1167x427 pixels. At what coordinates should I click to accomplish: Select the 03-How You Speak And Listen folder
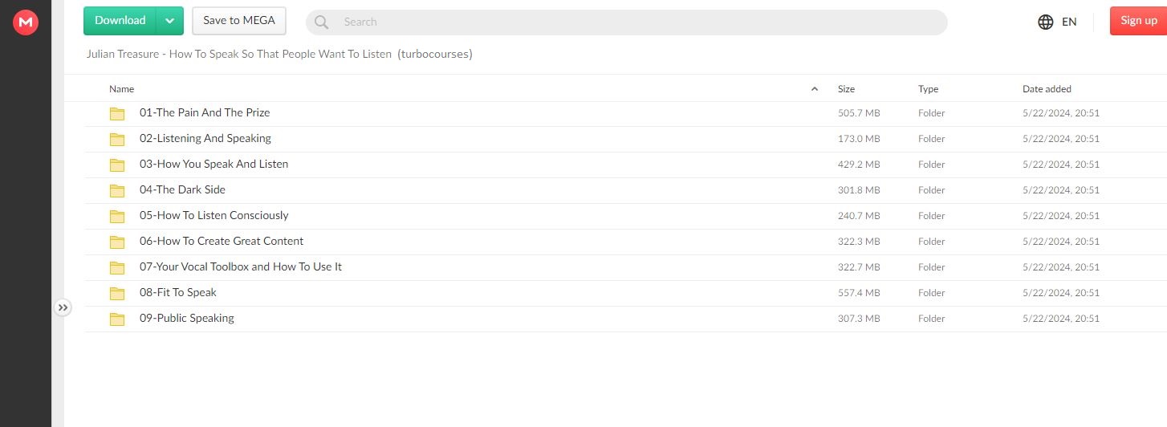pyautogui.click(x=213, y=165)
